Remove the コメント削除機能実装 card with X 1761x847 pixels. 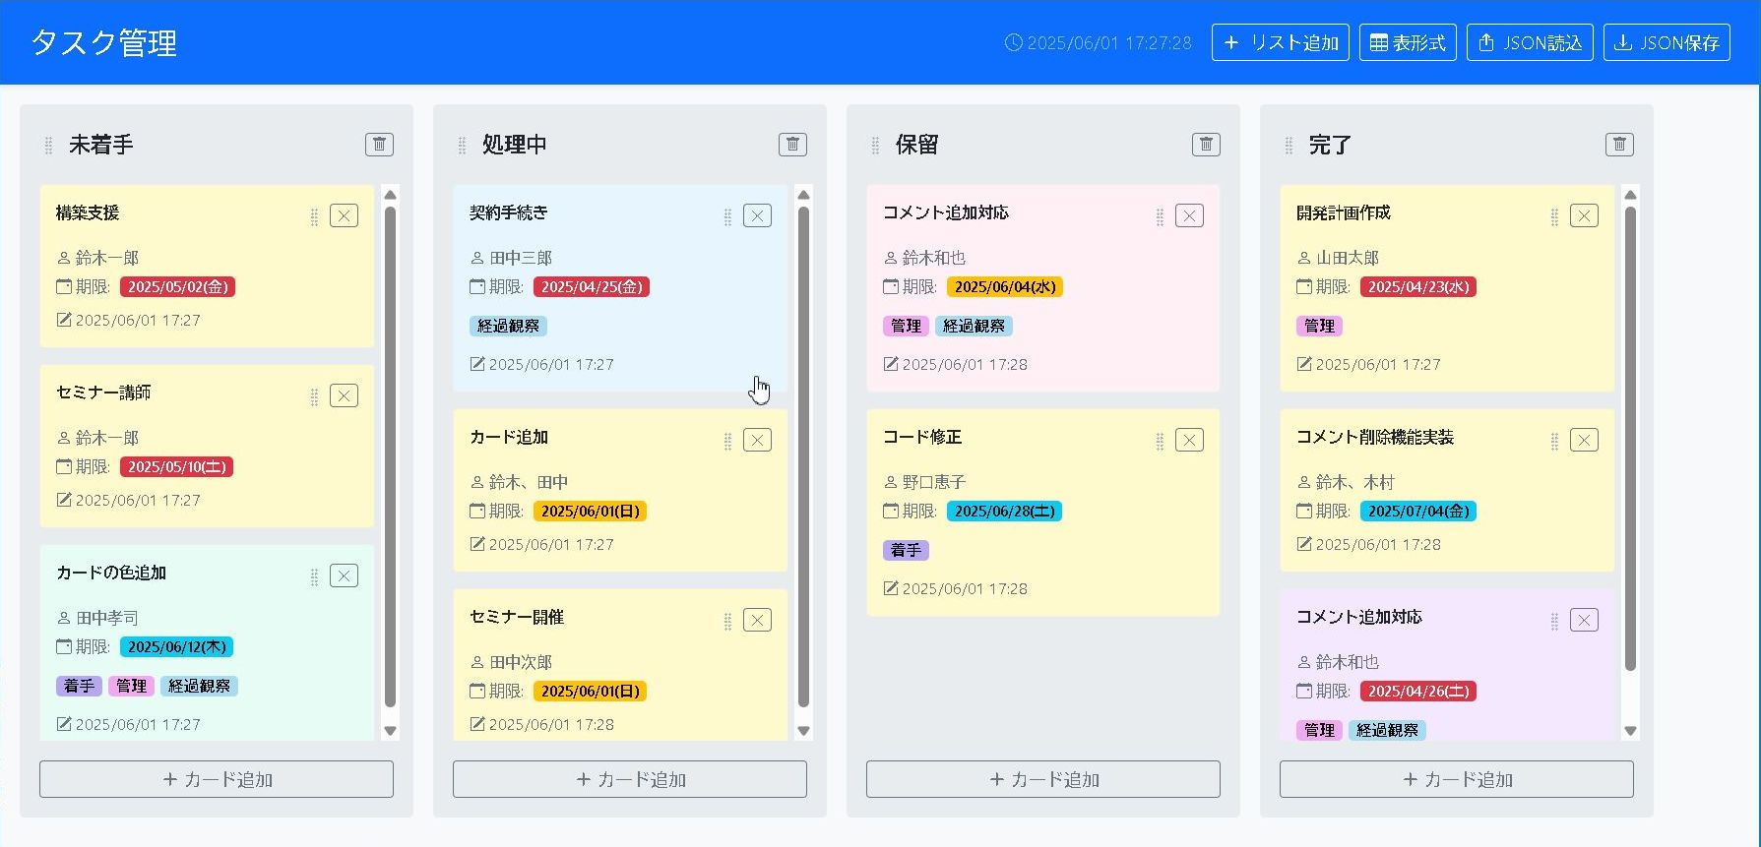click(1584, 440)
